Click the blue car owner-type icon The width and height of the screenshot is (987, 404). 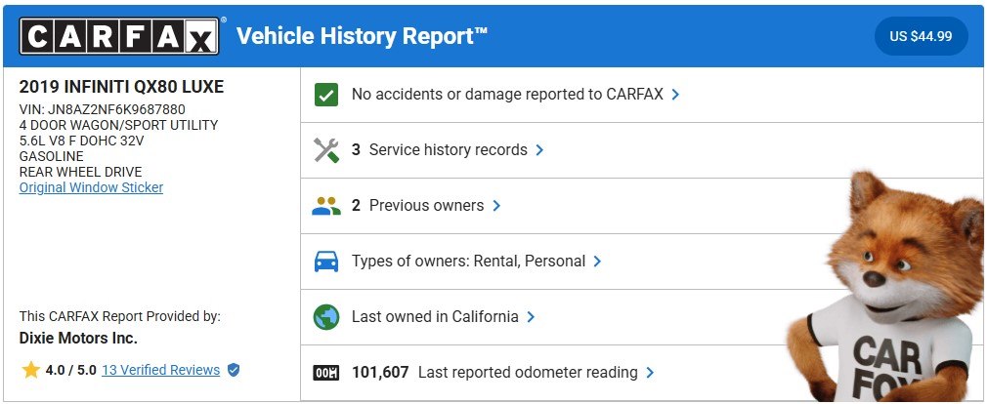pos(326,262)
